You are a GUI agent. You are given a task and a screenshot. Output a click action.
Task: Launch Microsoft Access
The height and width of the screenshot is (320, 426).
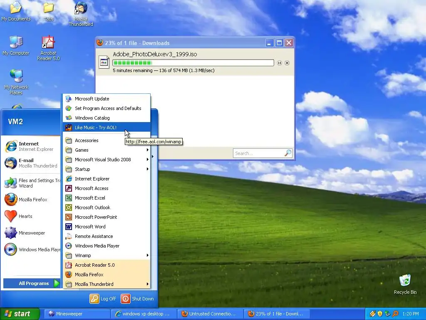(106, 188)
